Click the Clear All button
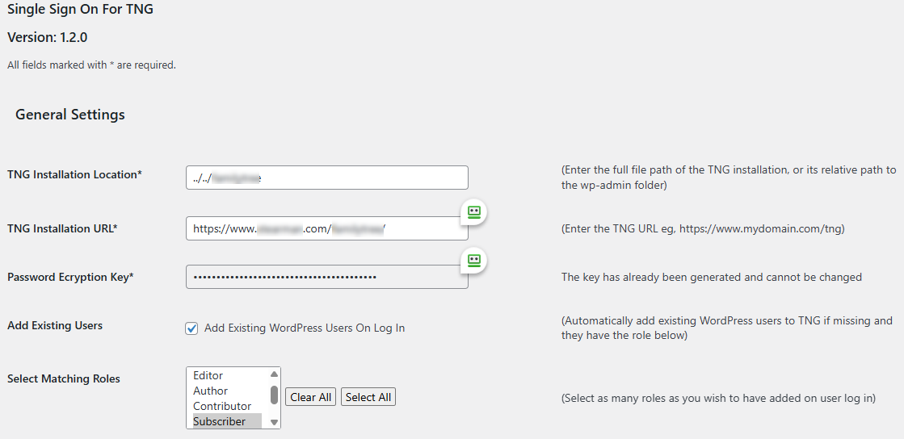This screenshot has height=439, width=904. pyautogui.click(x=311, y=397)
